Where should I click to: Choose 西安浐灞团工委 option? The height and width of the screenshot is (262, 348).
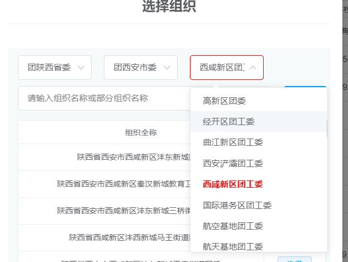259,164
